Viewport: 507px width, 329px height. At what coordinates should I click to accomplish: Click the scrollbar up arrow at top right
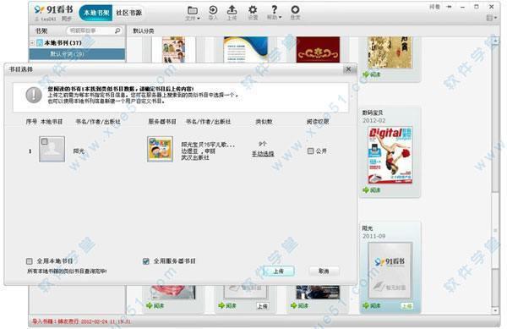tap(495, 41)
